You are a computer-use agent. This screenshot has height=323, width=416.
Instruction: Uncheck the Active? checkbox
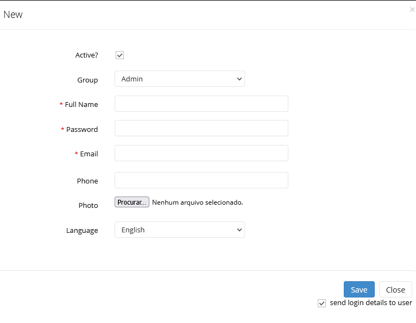tap(120, 55)
